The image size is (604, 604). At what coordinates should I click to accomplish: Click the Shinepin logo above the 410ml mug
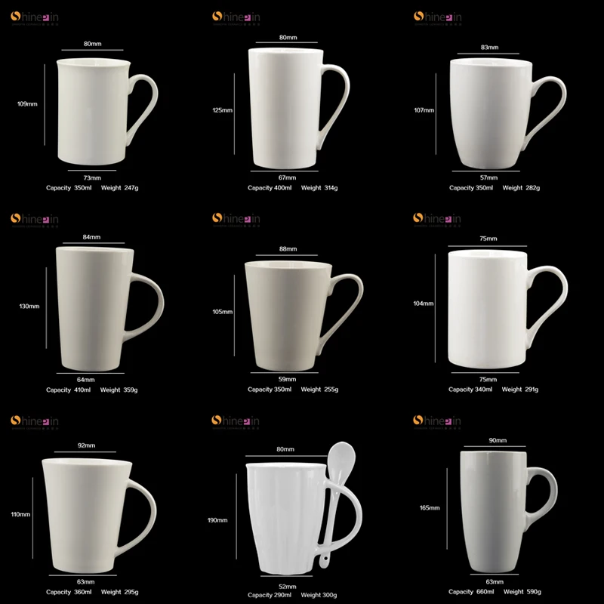point(35,220)
